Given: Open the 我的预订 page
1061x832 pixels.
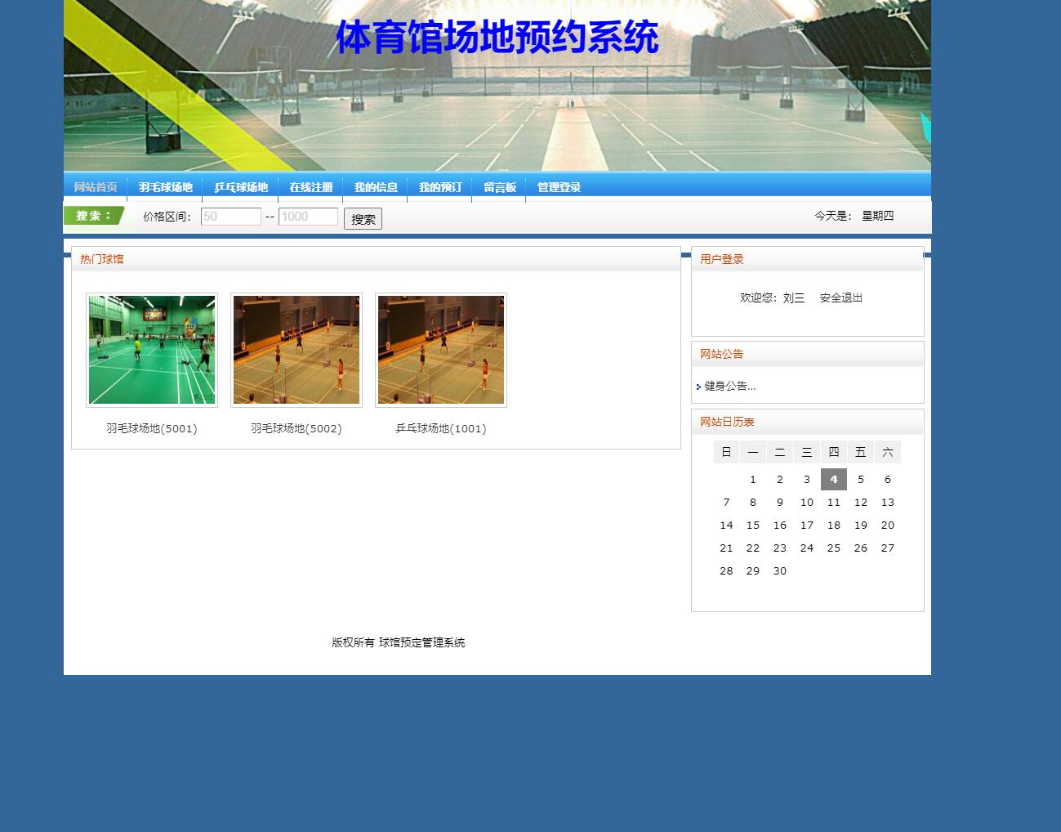Looking at the screenshot, I should coord(439,186).
